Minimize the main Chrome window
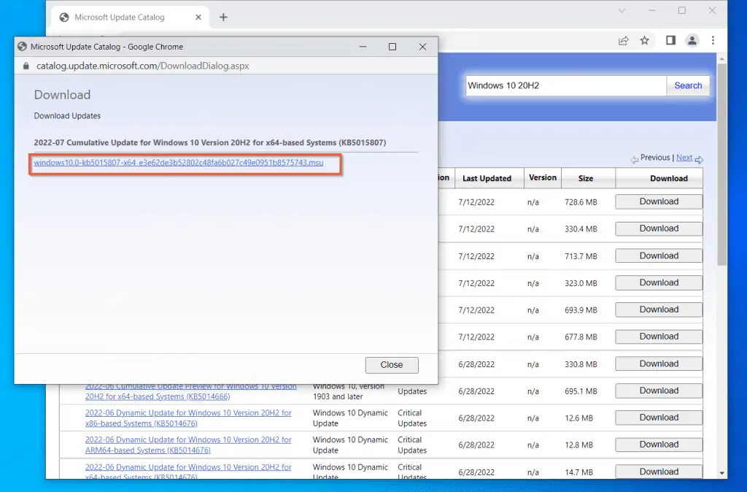 (651, 10)
